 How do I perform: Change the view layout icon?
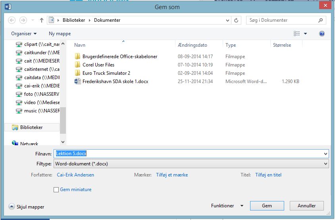point(296,34)
